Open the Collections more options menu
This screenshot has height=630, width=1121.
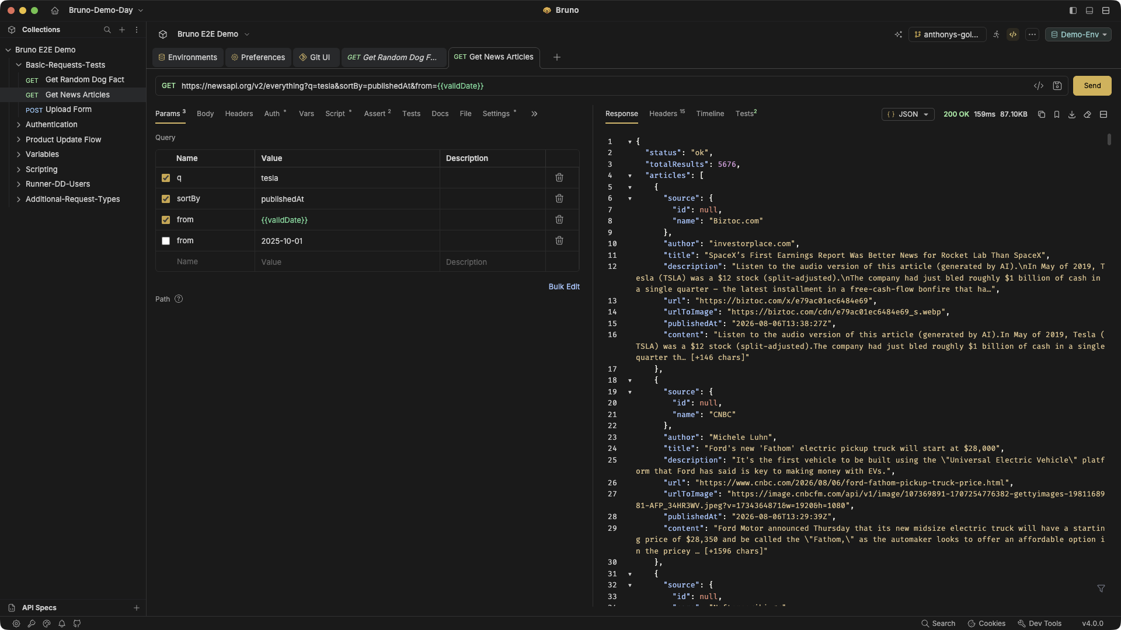coord(137,30)
